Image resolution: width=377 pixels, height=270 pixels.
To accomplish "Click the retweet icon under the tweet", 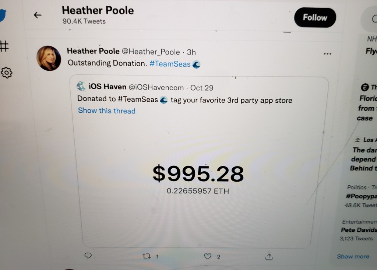I will (x=147, y=256).
